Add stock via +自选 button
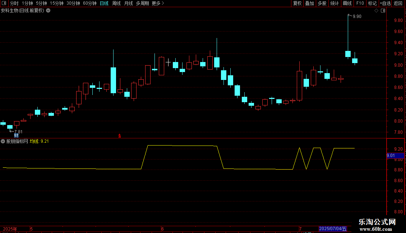Image resolution: width=406 pixels, height=233 pixels. [x=385, y=3]
